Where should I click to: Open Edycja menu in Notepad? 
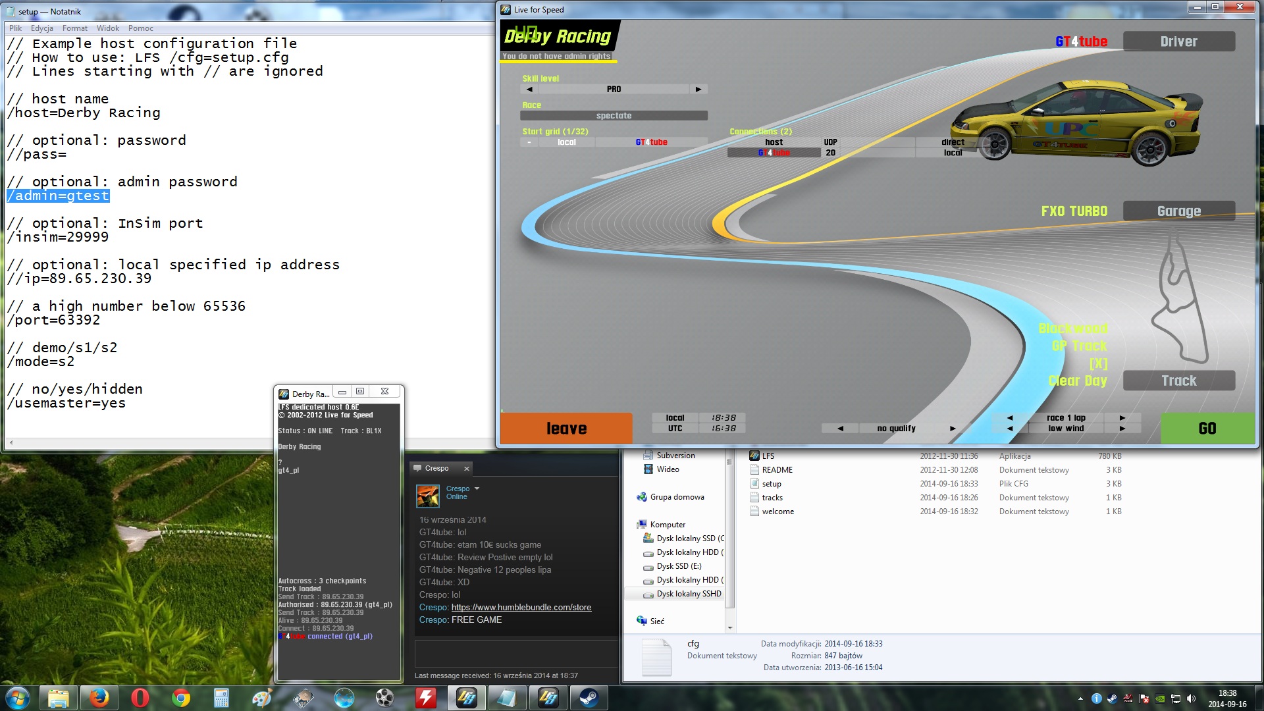point(42,28)
